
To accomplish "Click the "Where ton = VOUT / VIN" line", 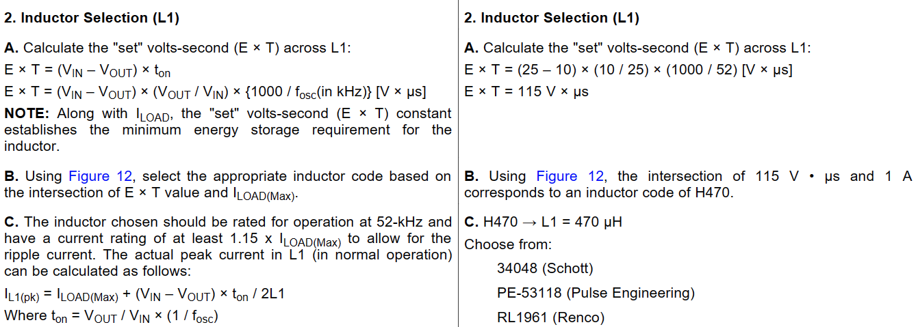I will (x=111, y=317).
